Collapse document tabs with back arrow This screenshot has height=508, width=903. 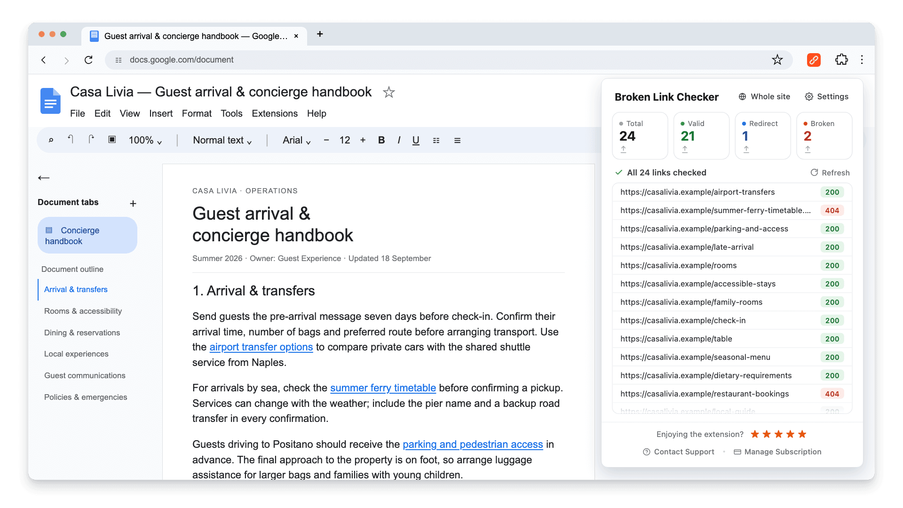click(44, 178)
